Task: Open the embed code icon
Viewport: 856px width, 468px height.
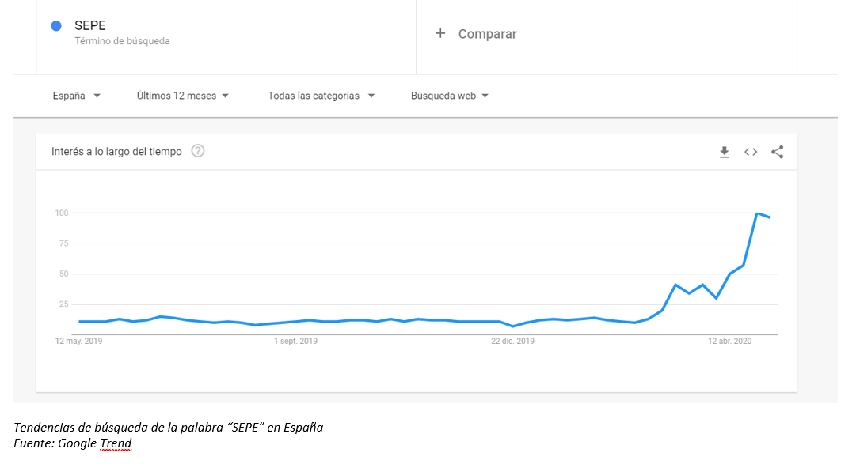Action: pyautogui.click(x=751, y=152)
